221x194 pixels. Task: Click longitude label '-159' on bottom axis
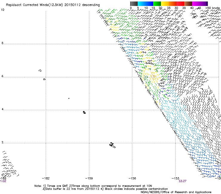[x=89, y=178]
